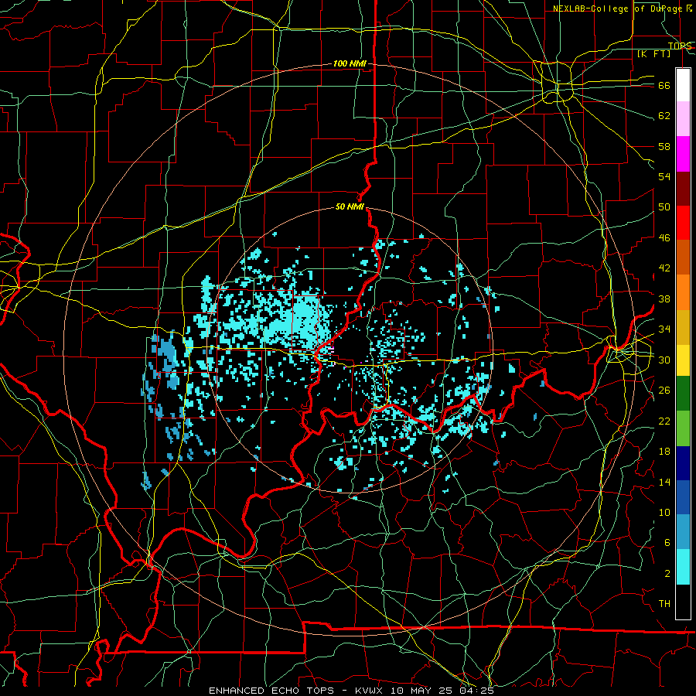The width and height of the screenshot is (696, 696).
Task: Click the '34' scale label
Action: click(x=664, y=329)
